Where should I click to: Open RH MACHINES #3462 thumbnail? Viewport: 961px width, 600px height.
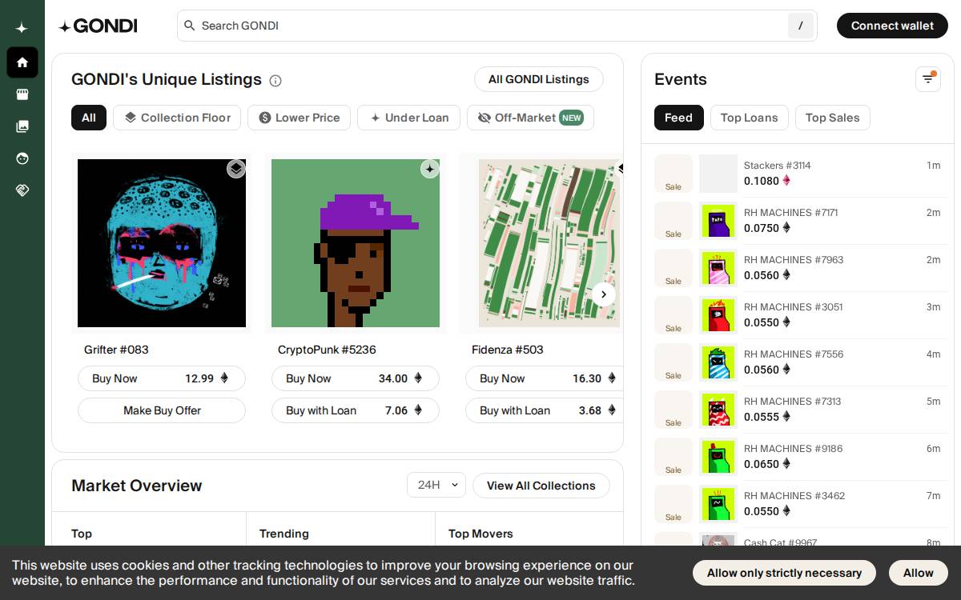[718, 504]
